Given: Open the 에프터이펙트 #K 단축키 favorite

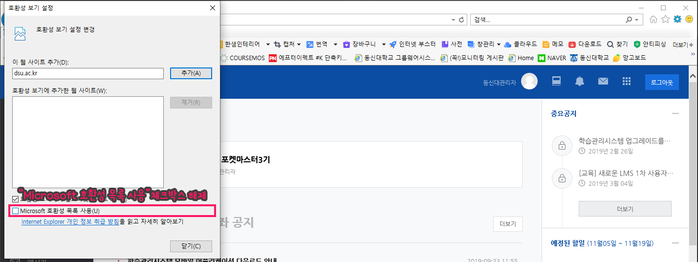Looking at the screenshot, I should [308, 58].
